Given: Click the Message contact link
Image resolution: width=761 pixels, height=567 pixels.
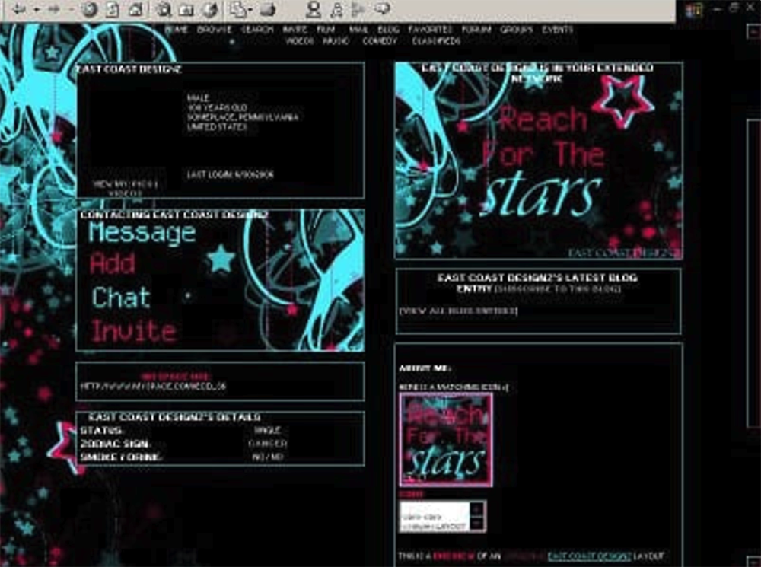Looking at the screenshot, I should pyautogui.click(x=142, y=233).
